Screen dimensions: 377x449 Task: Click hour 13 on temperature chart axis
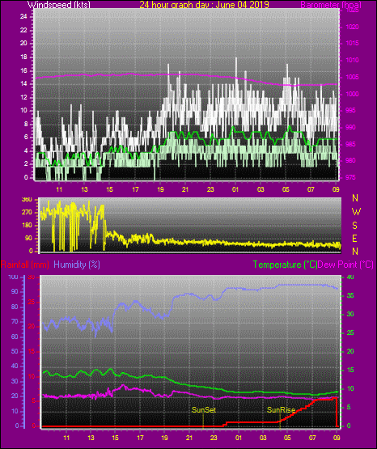pos(91,438)
